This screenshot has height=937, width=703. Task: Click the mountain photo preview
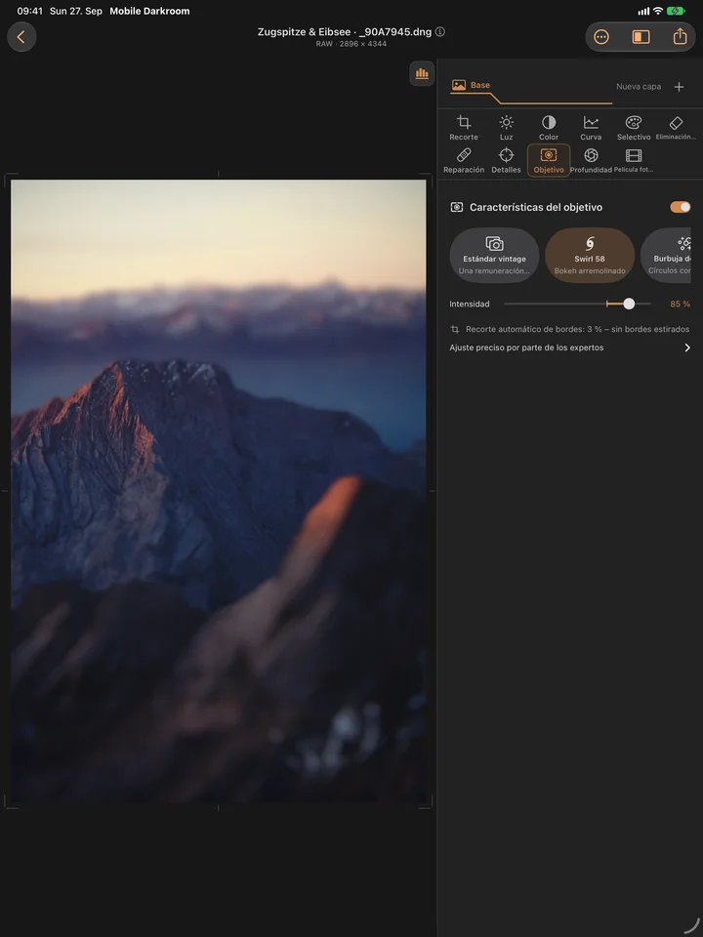pyautogui.click(x=218, y=491)
